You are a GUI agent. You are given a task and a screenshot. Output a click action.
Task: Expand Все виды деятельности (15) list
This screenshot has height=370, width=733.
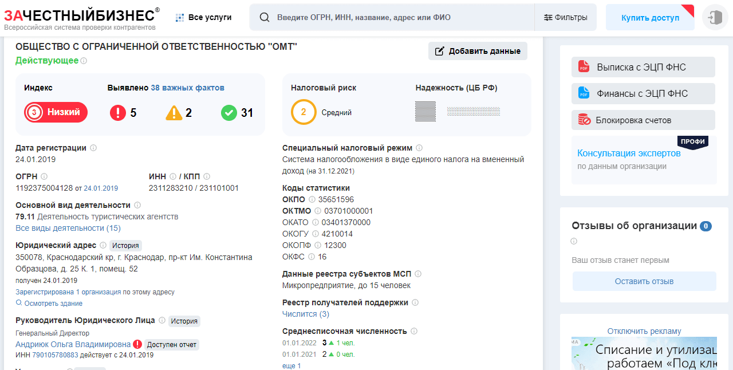68,228
